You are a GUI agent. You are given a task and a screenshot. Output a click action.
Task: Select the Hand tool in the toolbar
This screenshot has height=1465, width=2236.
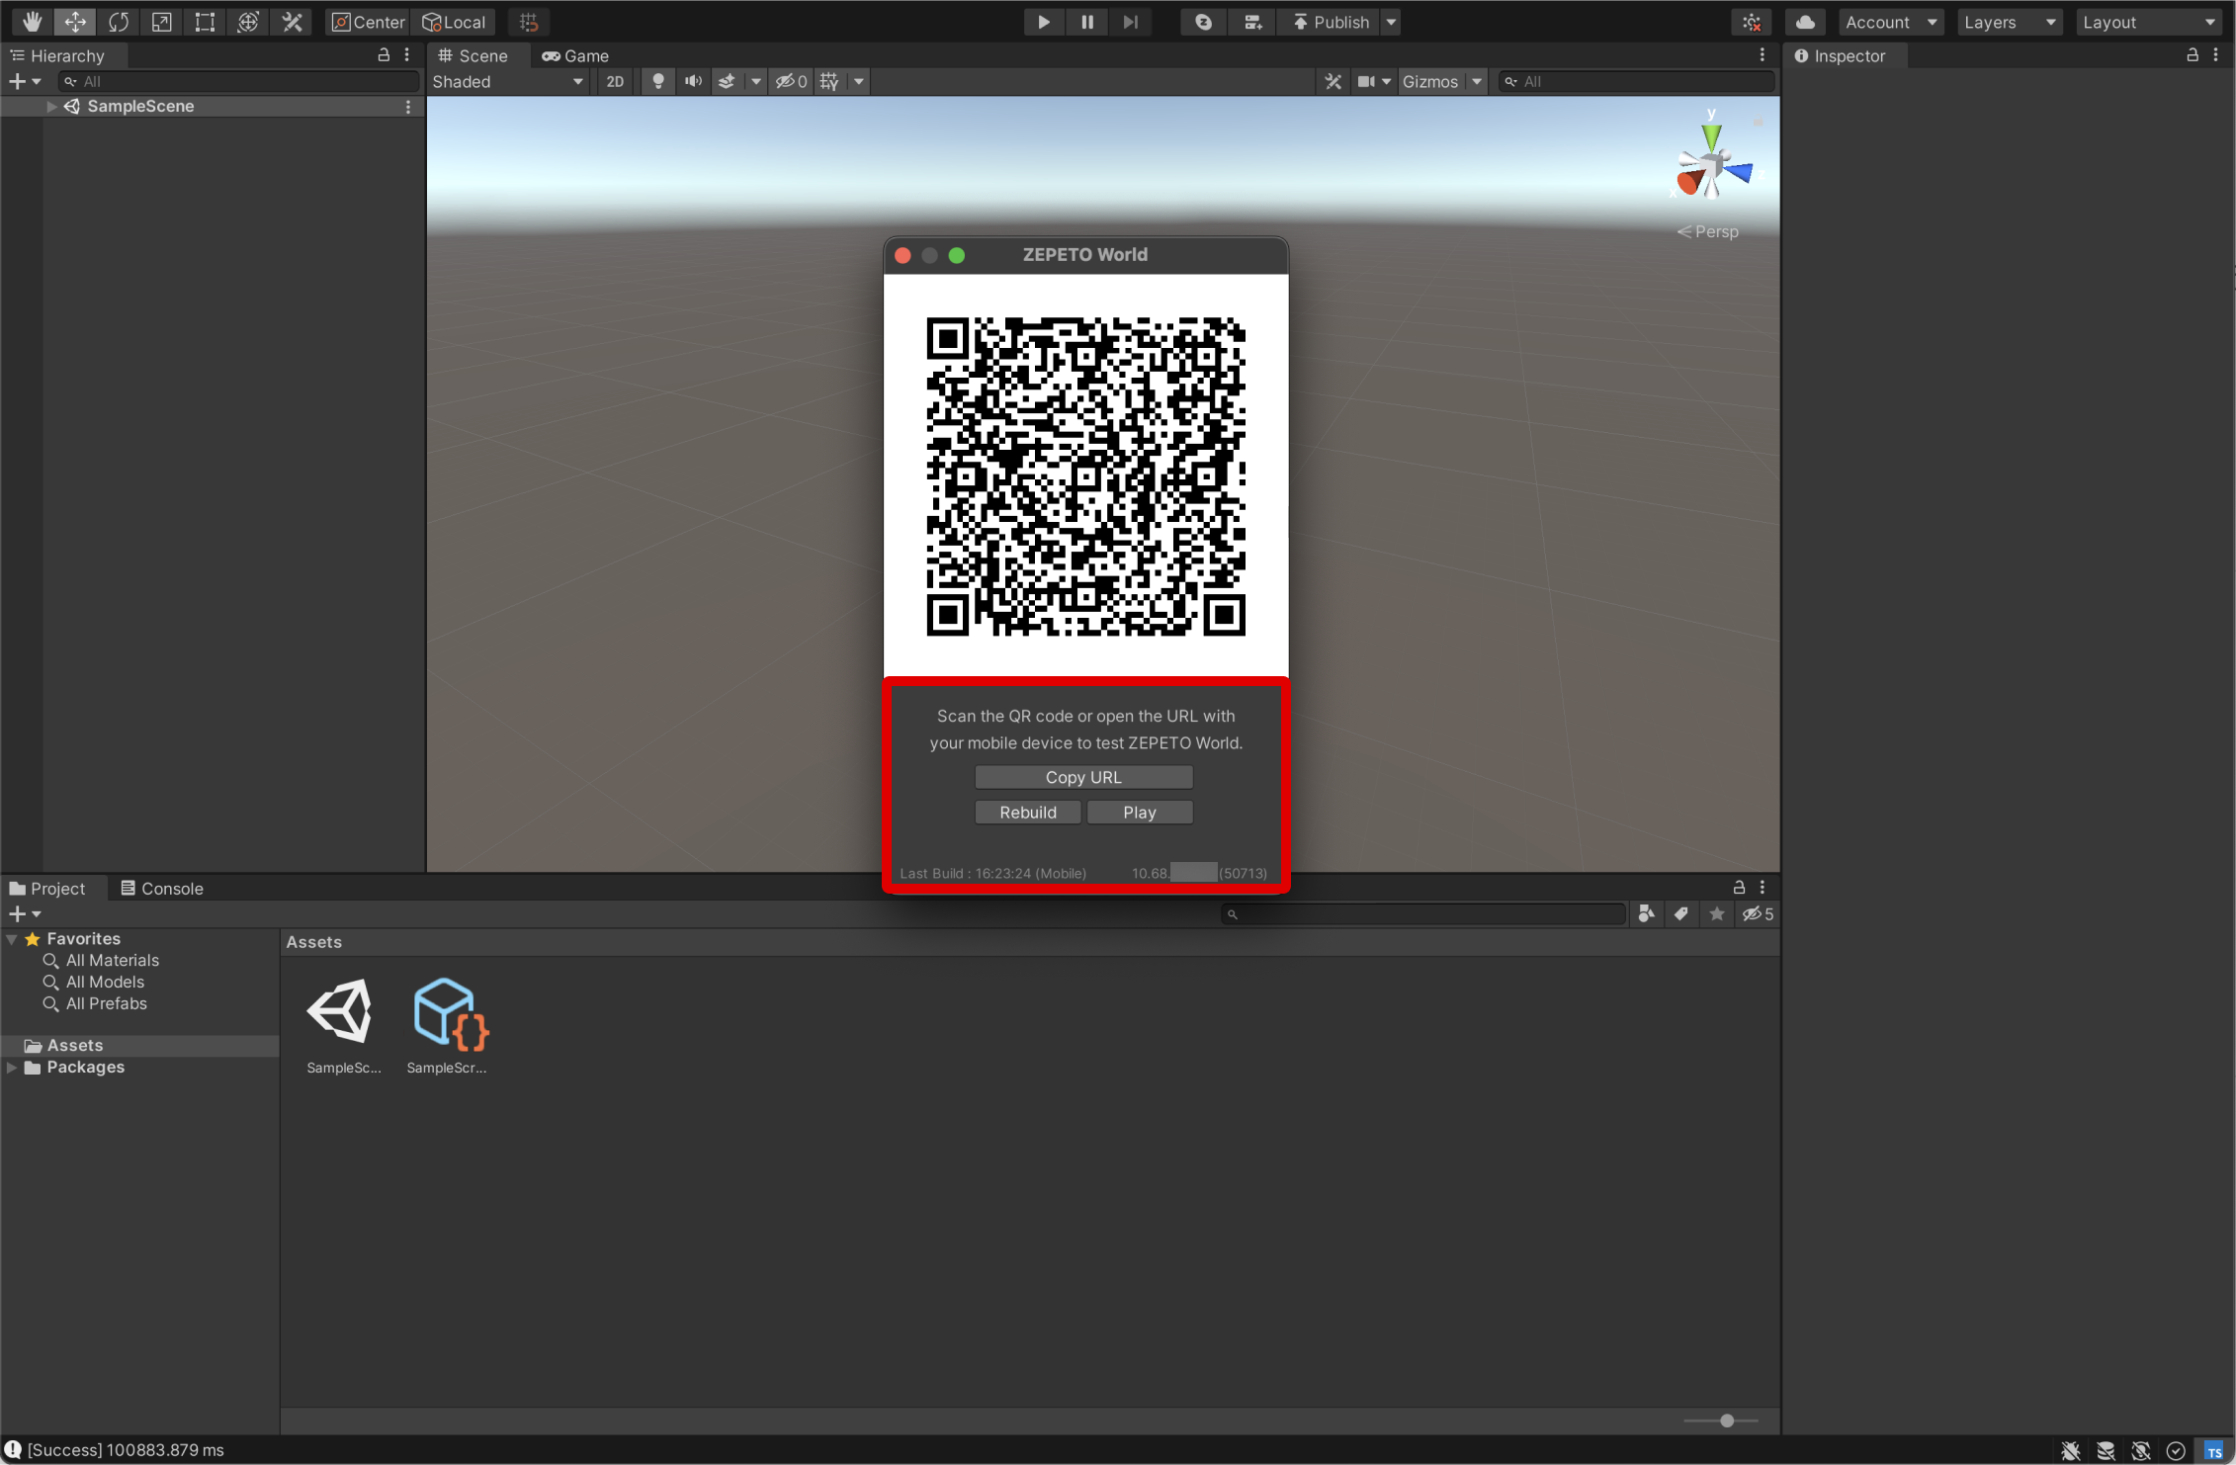point(32,22)
